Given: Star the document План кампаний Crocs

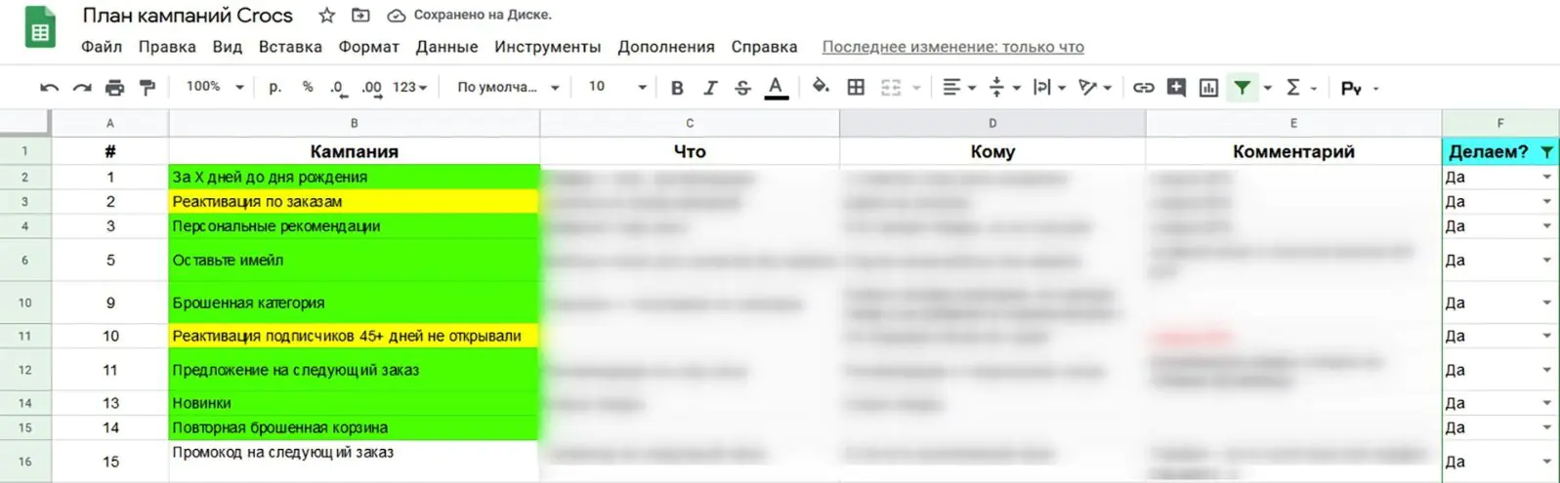Looking at the screenshot, I should [327, 16].
